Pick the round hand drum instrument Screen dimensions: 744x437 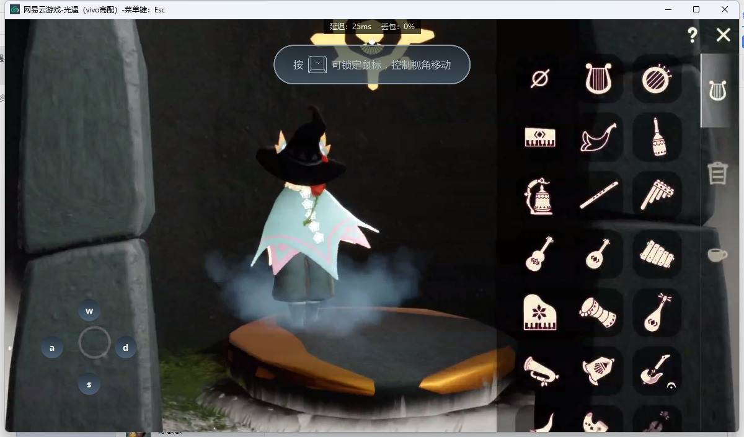point(657,79)
